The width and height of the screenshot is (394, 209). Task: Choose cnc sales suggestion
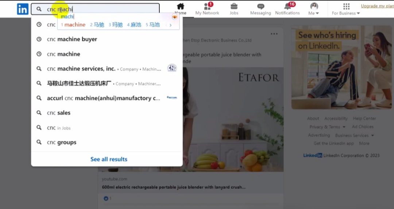coord(107,113)
